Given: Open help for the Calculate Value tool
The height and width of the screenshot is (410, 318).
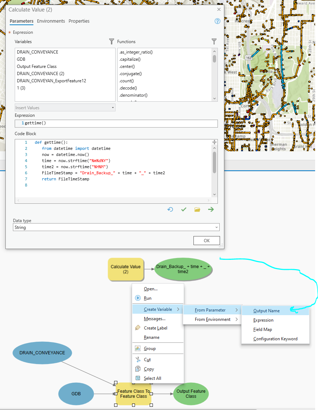Looking at the screenshot, I should point(218,21).
